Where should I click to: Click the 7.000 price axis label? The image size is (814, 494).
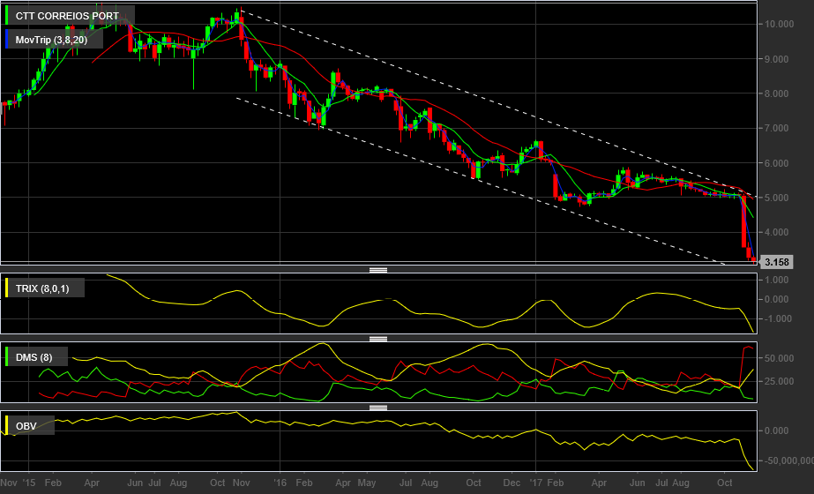coord(777,128)
